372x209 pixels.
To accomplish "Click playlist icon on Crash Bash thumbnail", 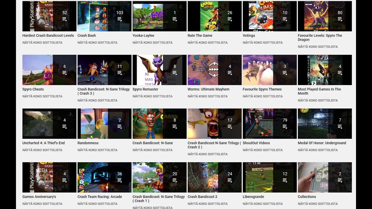I will point(120,19).
